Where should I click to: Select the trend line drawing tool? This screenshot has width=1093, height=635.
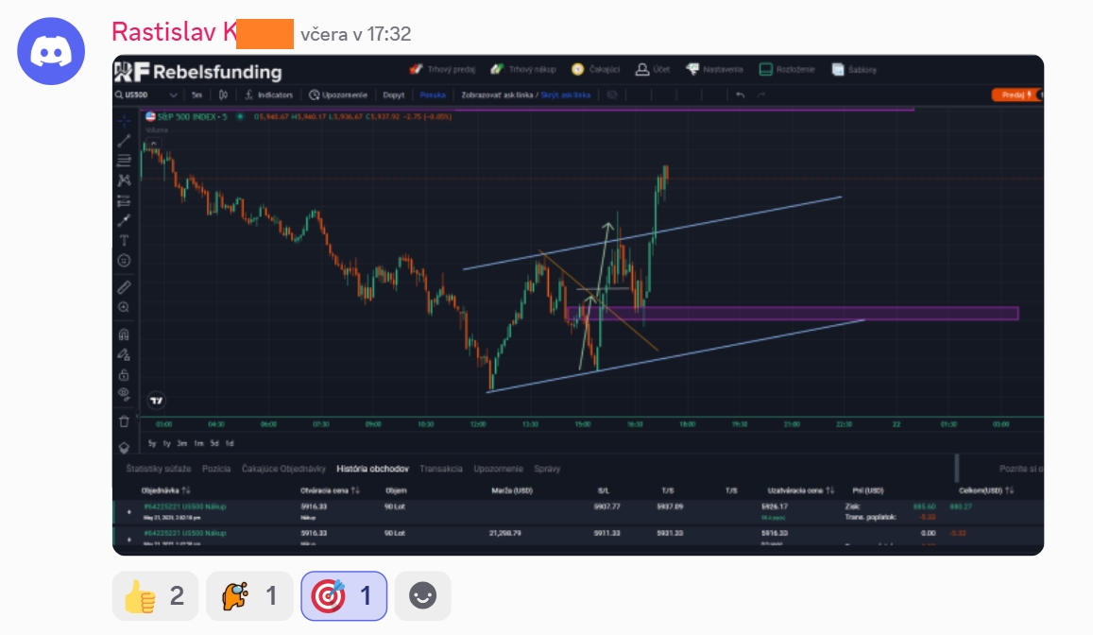click(x=124, y=141)
